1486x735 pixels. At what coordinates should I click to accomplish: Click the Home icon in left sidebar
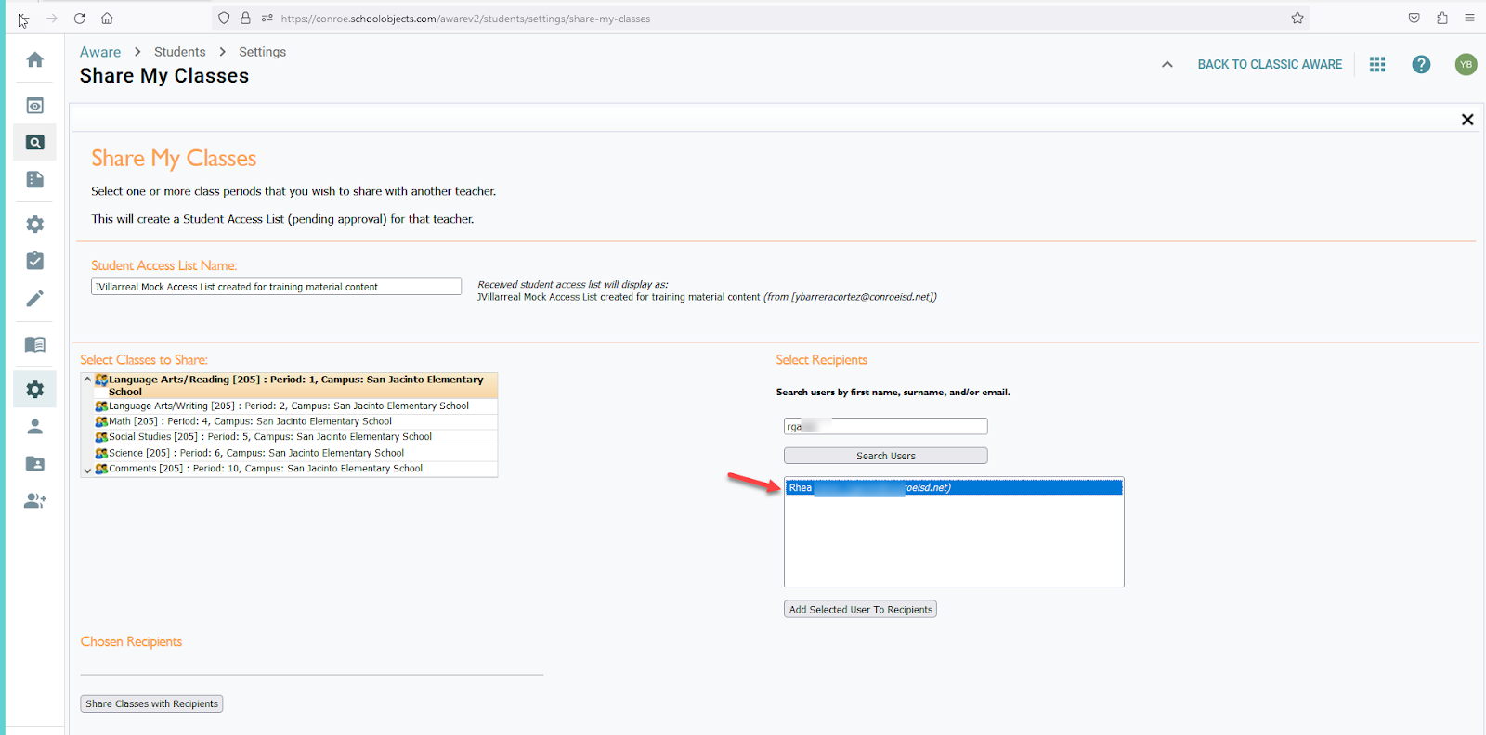point(34,60)
